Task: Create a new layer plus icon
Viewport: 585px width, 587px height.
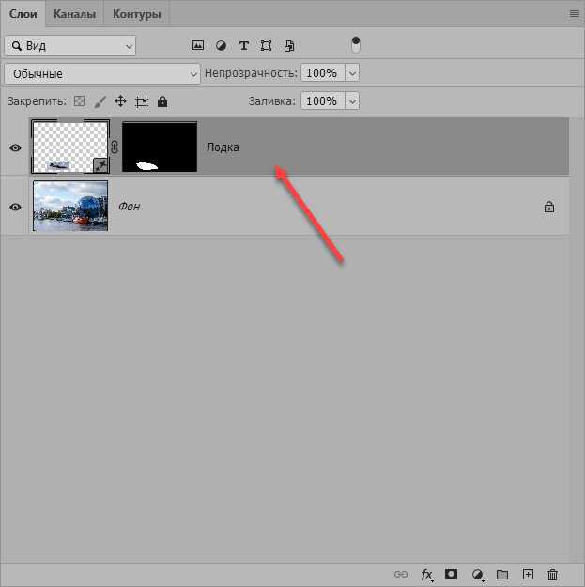Action: point(528,574)
